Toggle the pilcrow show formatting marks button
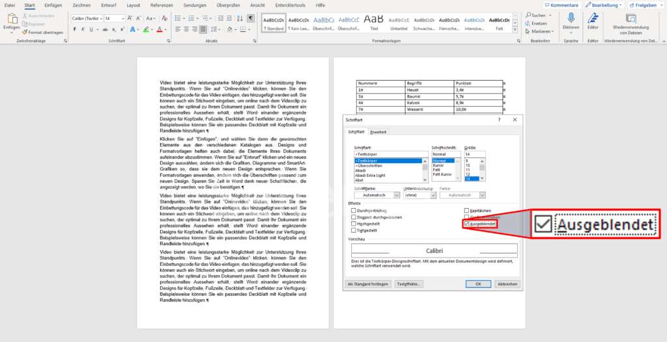 (x=251, y=18)
